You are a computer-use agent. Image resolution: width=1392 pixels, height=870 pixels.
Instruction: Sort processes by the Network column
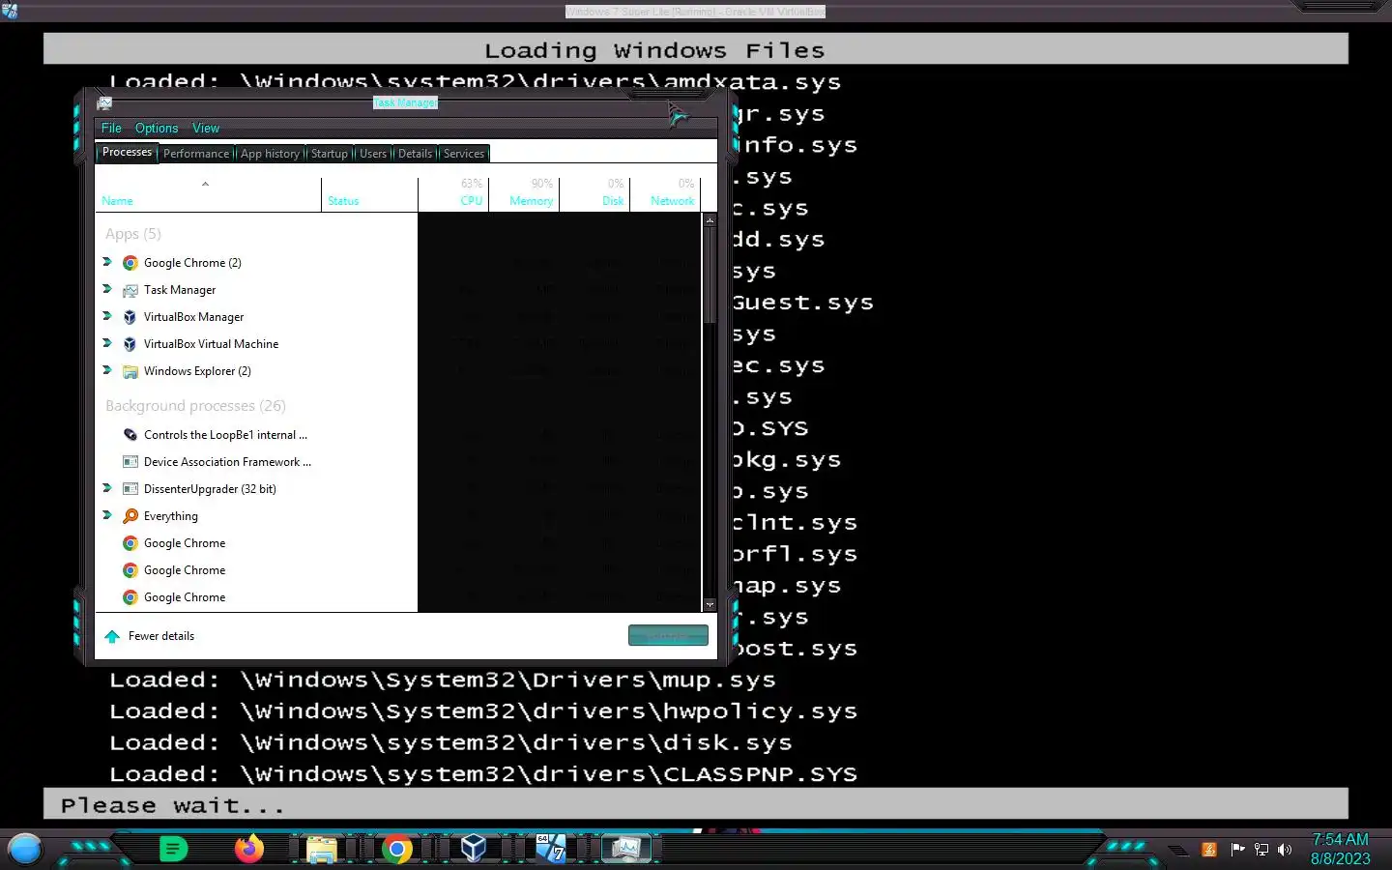(x=665, y=194)
